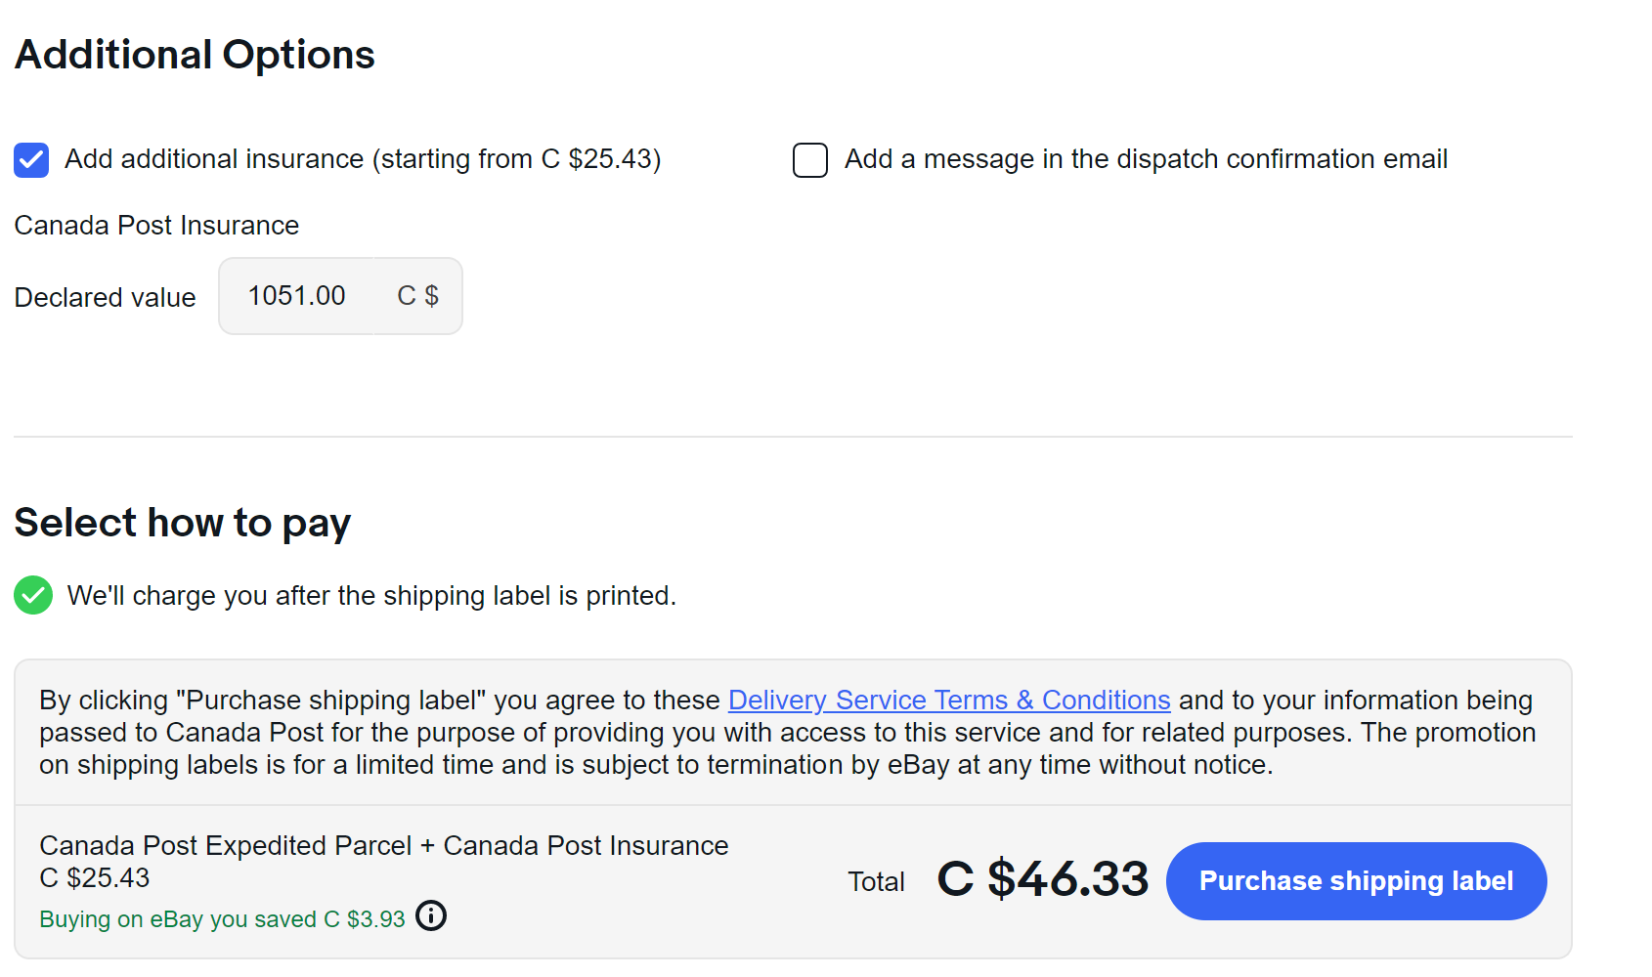The height and width of the screenshot is (977, 1652).
Task: Click the green success checkmark icon
Action: pos(32,595)
